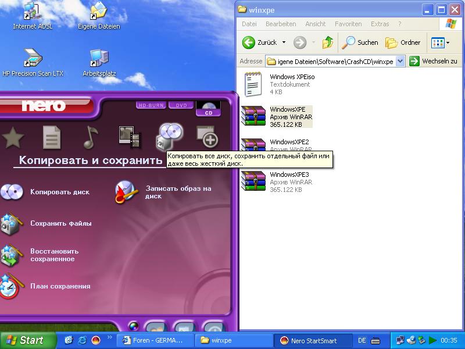Open the Zurück history dropdown arrow
The image size is (465, 349).
click(284, 42)
